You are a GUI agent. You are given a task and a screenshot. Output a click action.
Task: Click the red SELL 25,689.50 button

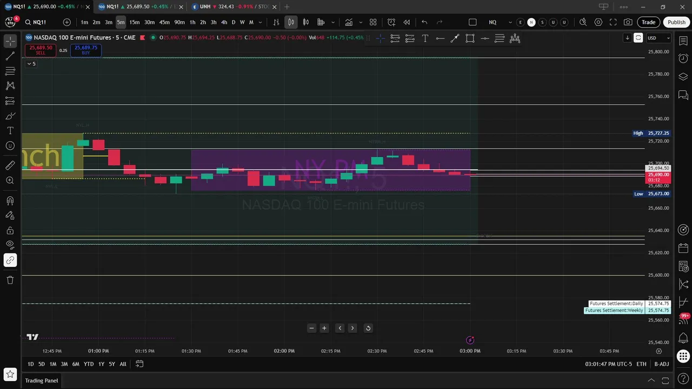pyautogui.click(x=41, y=50)
